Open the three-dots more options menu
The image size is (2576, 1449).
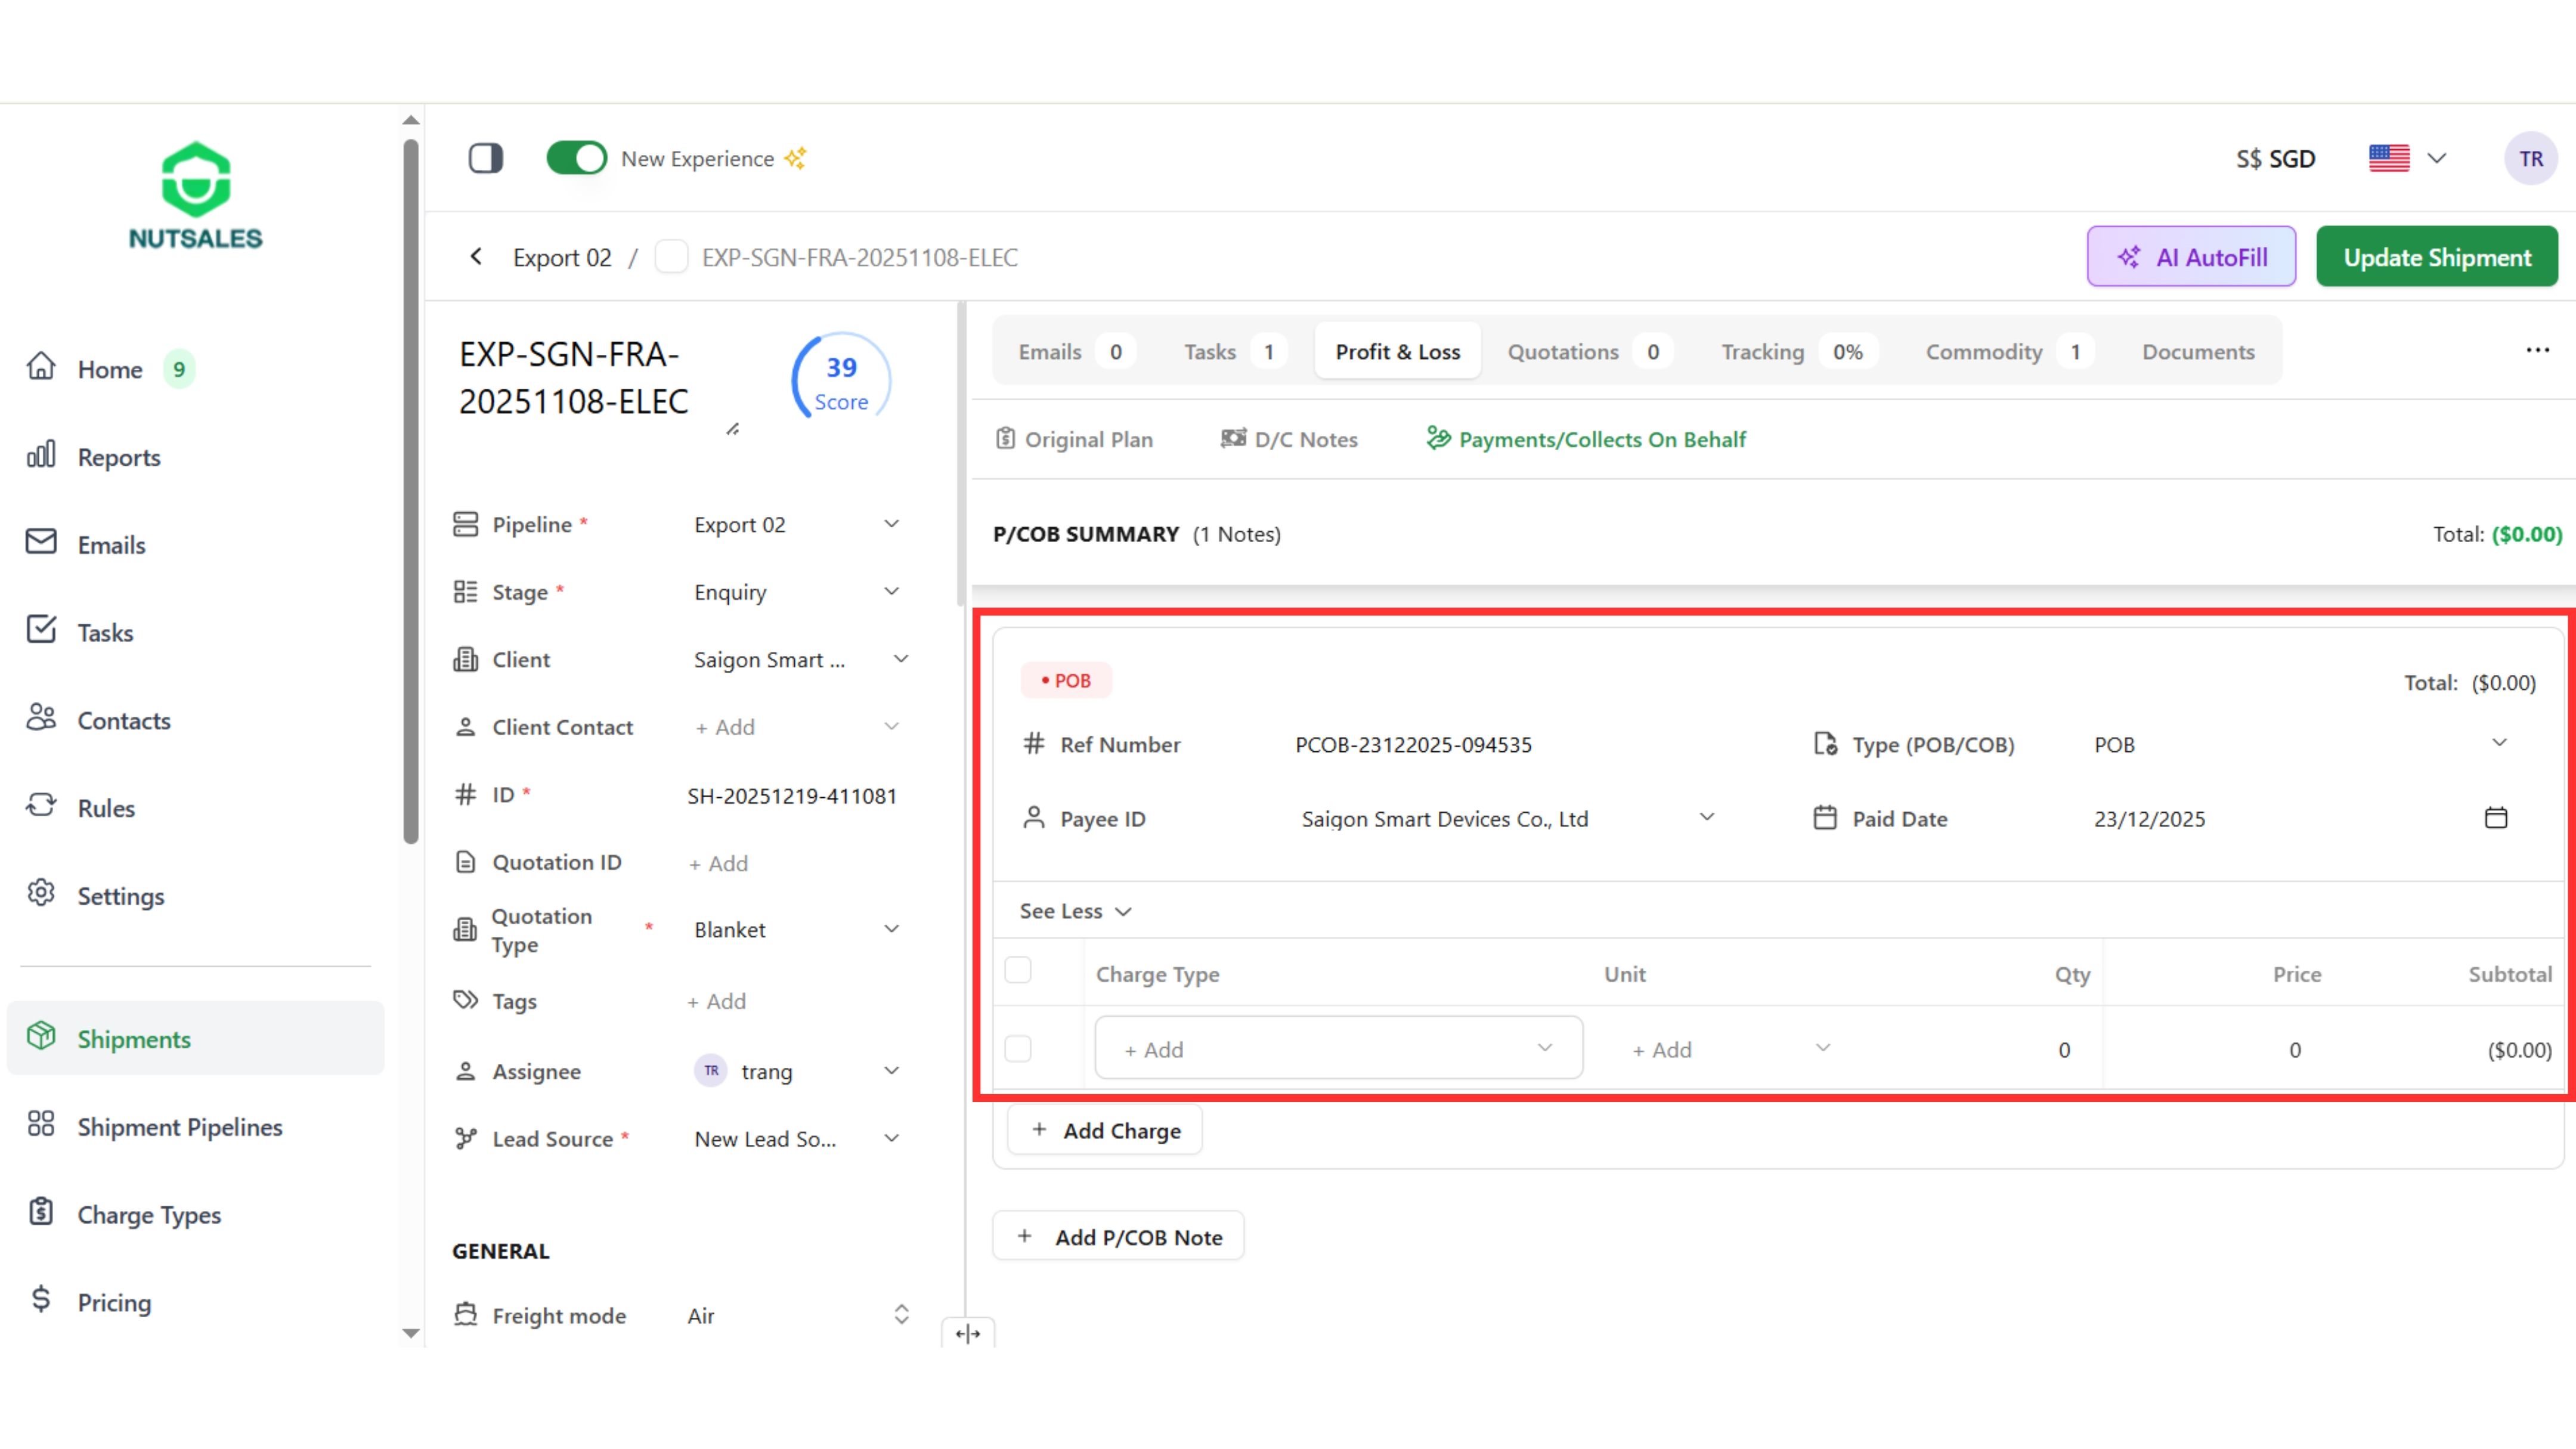point(2537,350)
